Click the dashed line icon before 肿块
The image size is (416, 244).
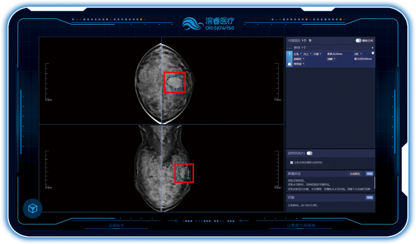(x=290, y=48)
